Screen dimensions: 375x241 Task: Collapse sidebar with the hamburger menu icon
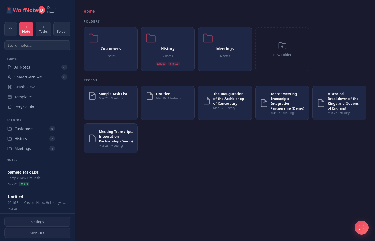[x=66, y=10]
